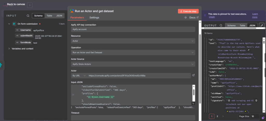Click the Input JSON scrollbar thumb
The width and height of the screenshot is (266, 121).
pyautogui.click(x=194, y=92)
